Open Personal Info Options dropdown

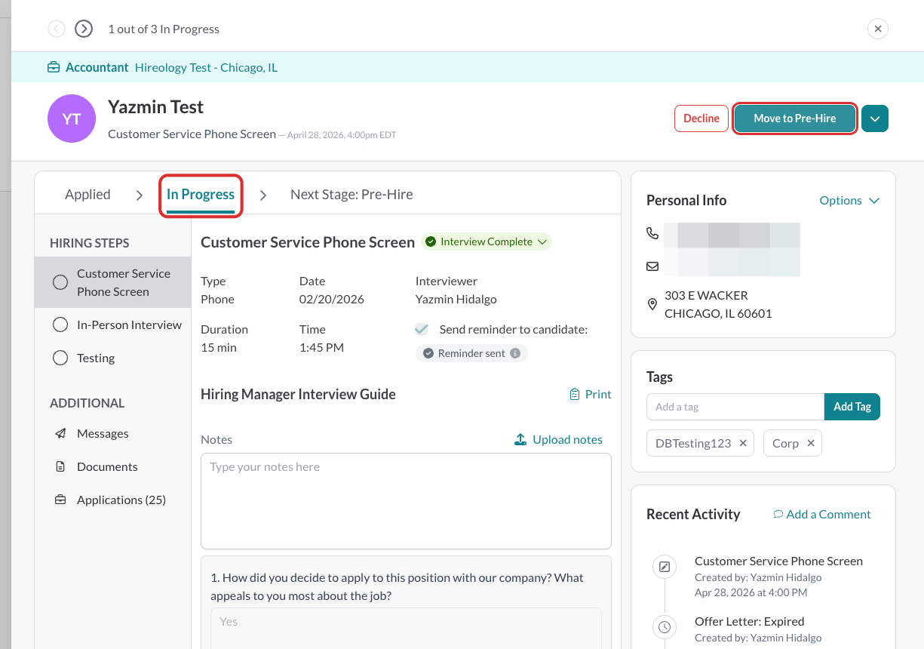(x=849, y=200)
